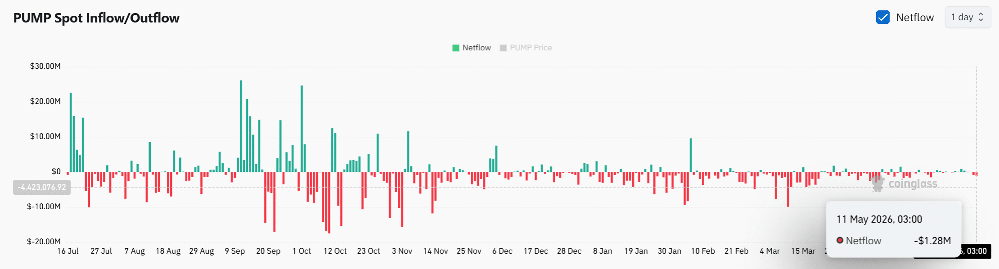Click the green Netflow legend swatch
999x269 pixels.
pyautogui.click(x=456, y=48)
